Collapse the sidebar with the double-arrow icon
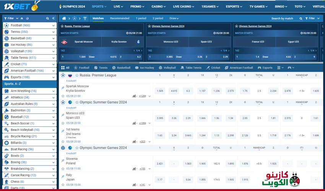Image resolution: width=325 pixels, height=191 pixels. [x=53, y=18]
